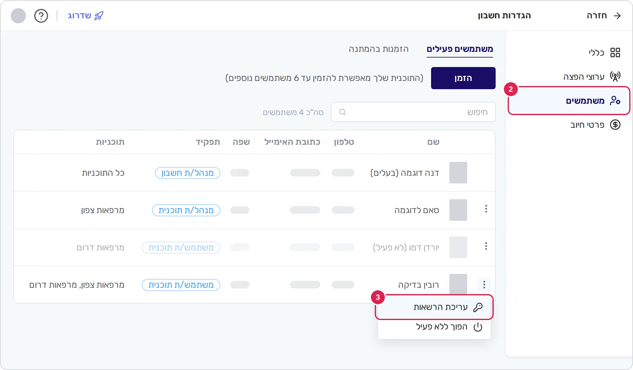The image size is (633, 370).
Task: Click plan cell כל התוכניות
Action: coord(103,173)
